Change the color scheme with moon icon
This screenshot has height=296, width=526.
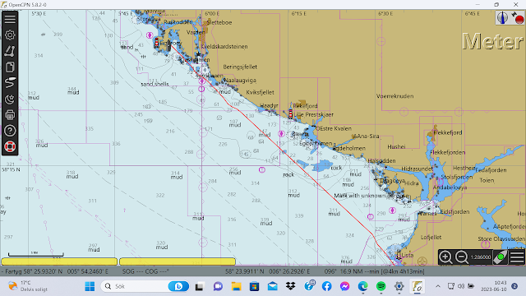[x=10, y=99]
